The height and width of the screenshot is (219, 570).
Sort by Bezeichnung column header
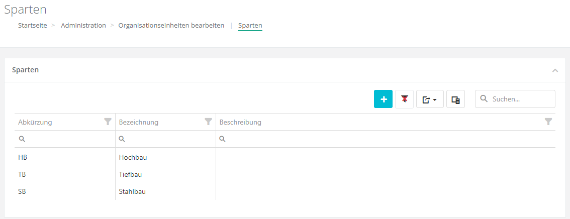(139, 122)
